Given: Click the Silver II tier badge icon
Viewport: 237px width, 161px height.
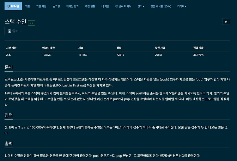Looking at the screenshot, I should point(9,31).
